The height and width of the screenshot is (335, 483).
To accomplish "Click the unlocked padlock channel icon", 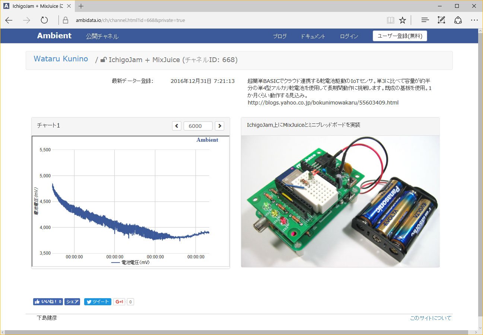I will pos(104,59).
